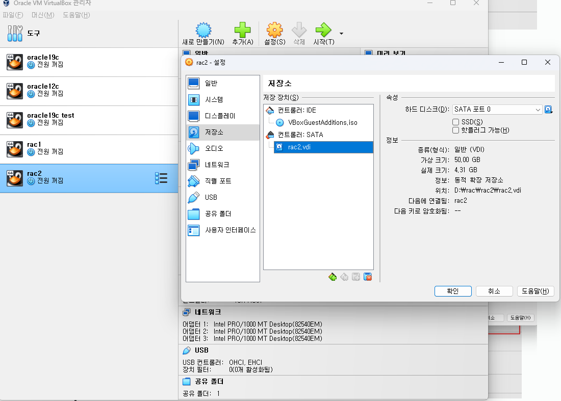This screenshot has width=561, height=401.
Task: Switch to 일반 settings category
Action: pos(222,83)
